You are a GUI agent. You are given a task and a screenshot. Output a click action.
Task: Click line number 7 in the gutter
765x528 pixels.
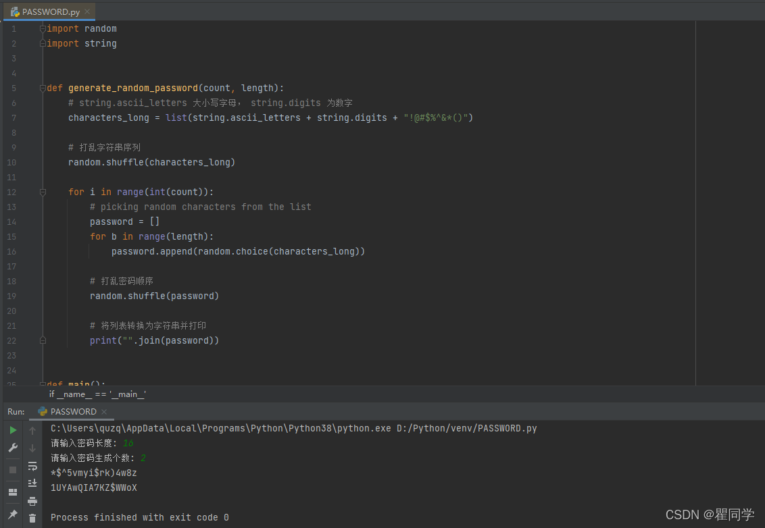pyautogui.click(x=14, y=118)
